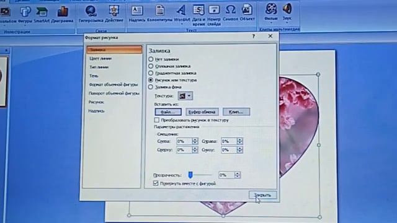
Task: Click the Прозрачность percentage field
Action: (x=226, y=175)
